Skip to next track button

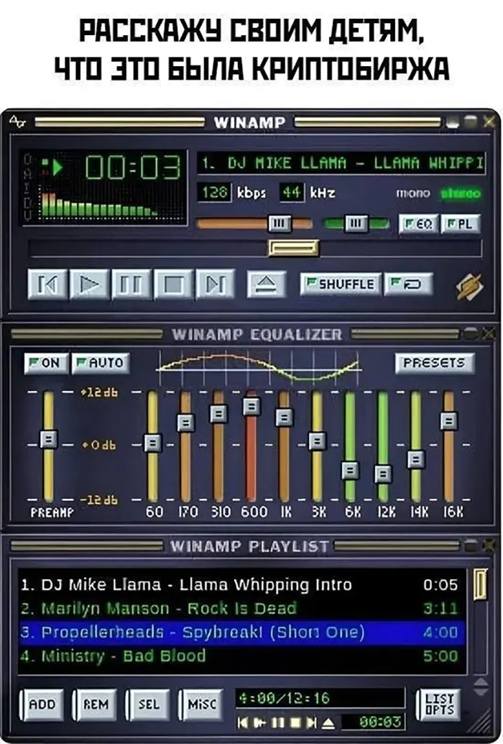[x=215, y=285]
